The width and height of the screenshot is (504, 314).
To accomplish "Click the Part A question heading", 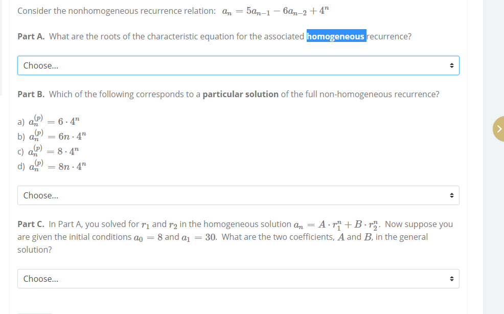I will click(x=32, y=36).
